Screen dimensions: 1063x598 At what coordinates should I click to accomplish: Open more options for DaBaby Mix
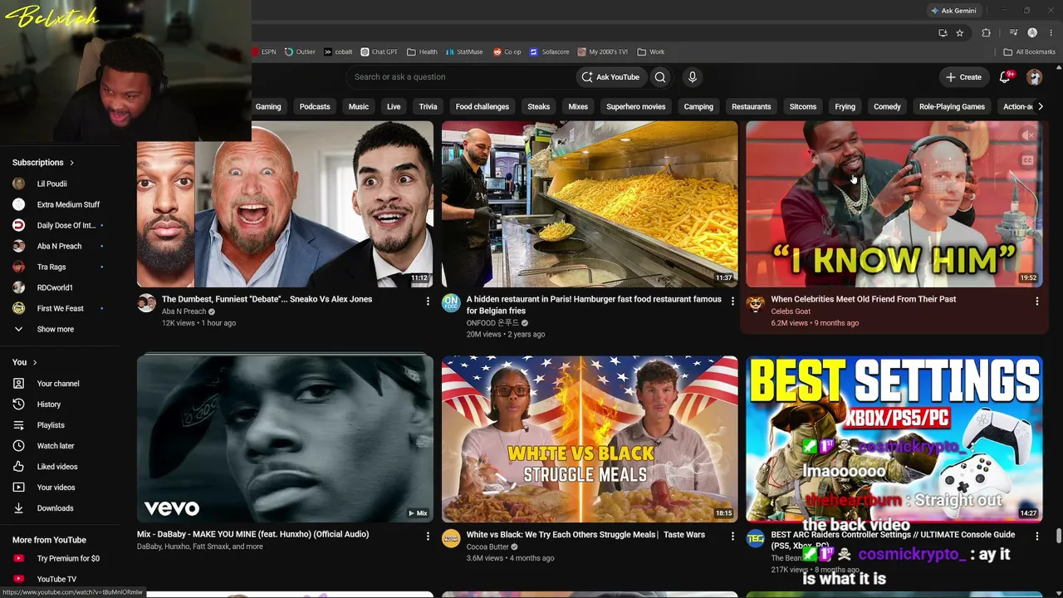[x=428, y=537]
